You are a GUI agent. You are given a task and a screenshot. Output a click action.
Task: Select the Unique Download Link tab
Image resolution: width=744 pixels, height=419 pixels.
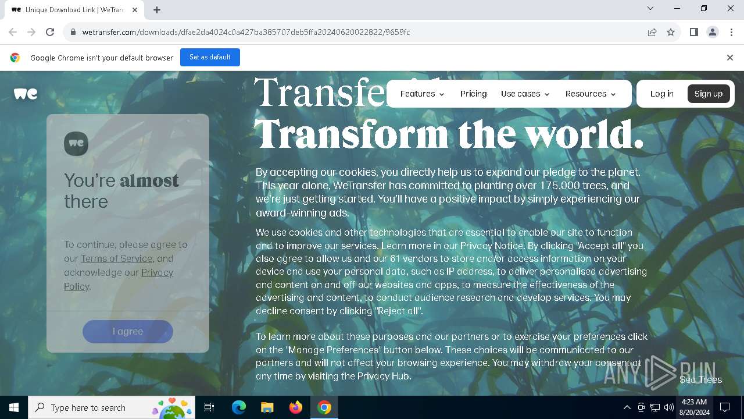(x=74, y=9)
